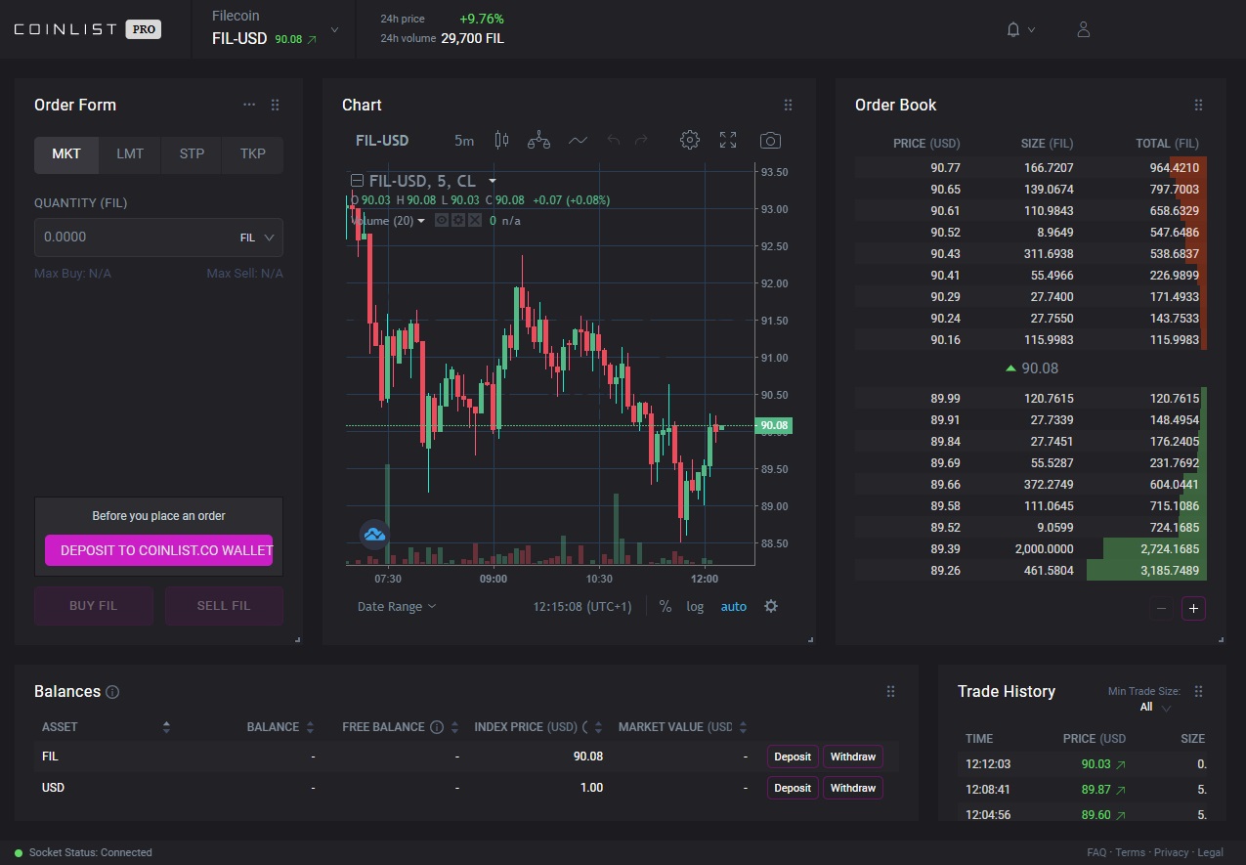Open the indicators compare icon

pyautogui.click(x=538, y=140)
